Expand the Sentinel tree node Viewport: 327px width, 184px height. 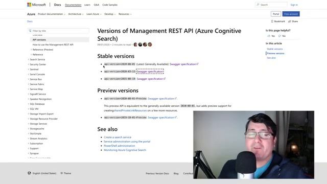(29, 70)
